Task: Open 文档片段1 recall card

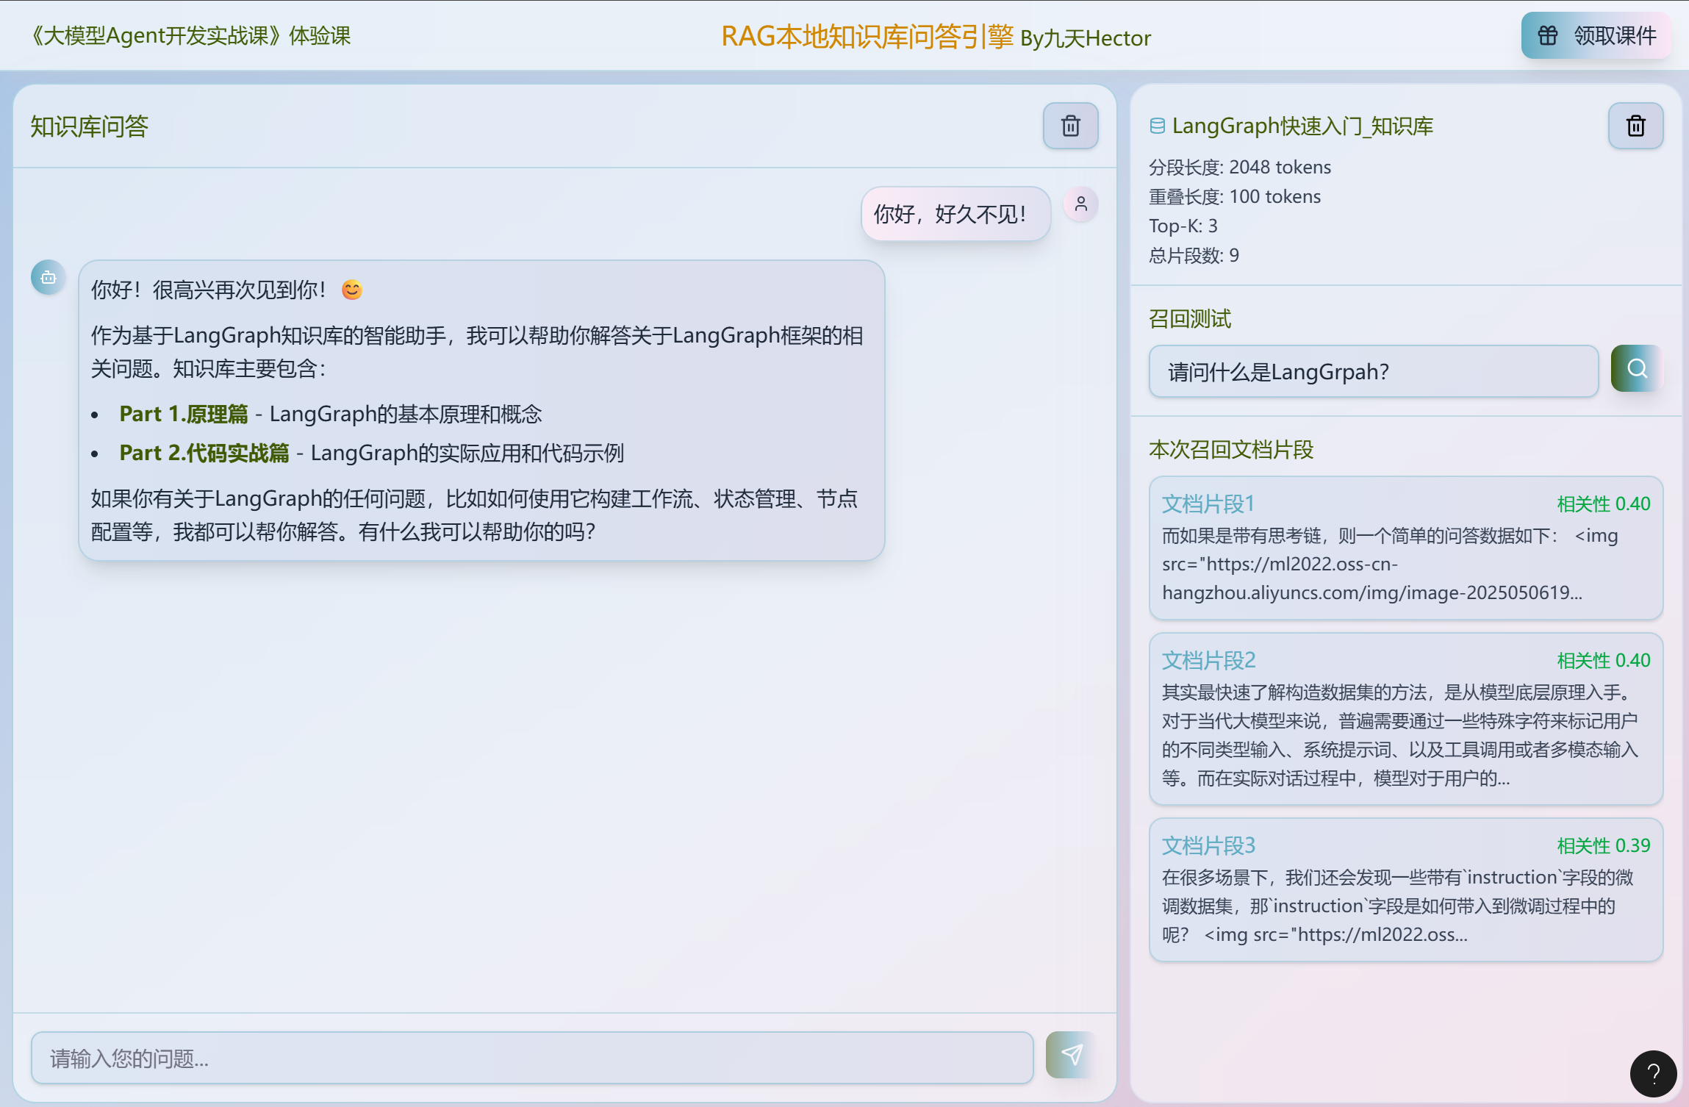Action: pos(1406,548)
